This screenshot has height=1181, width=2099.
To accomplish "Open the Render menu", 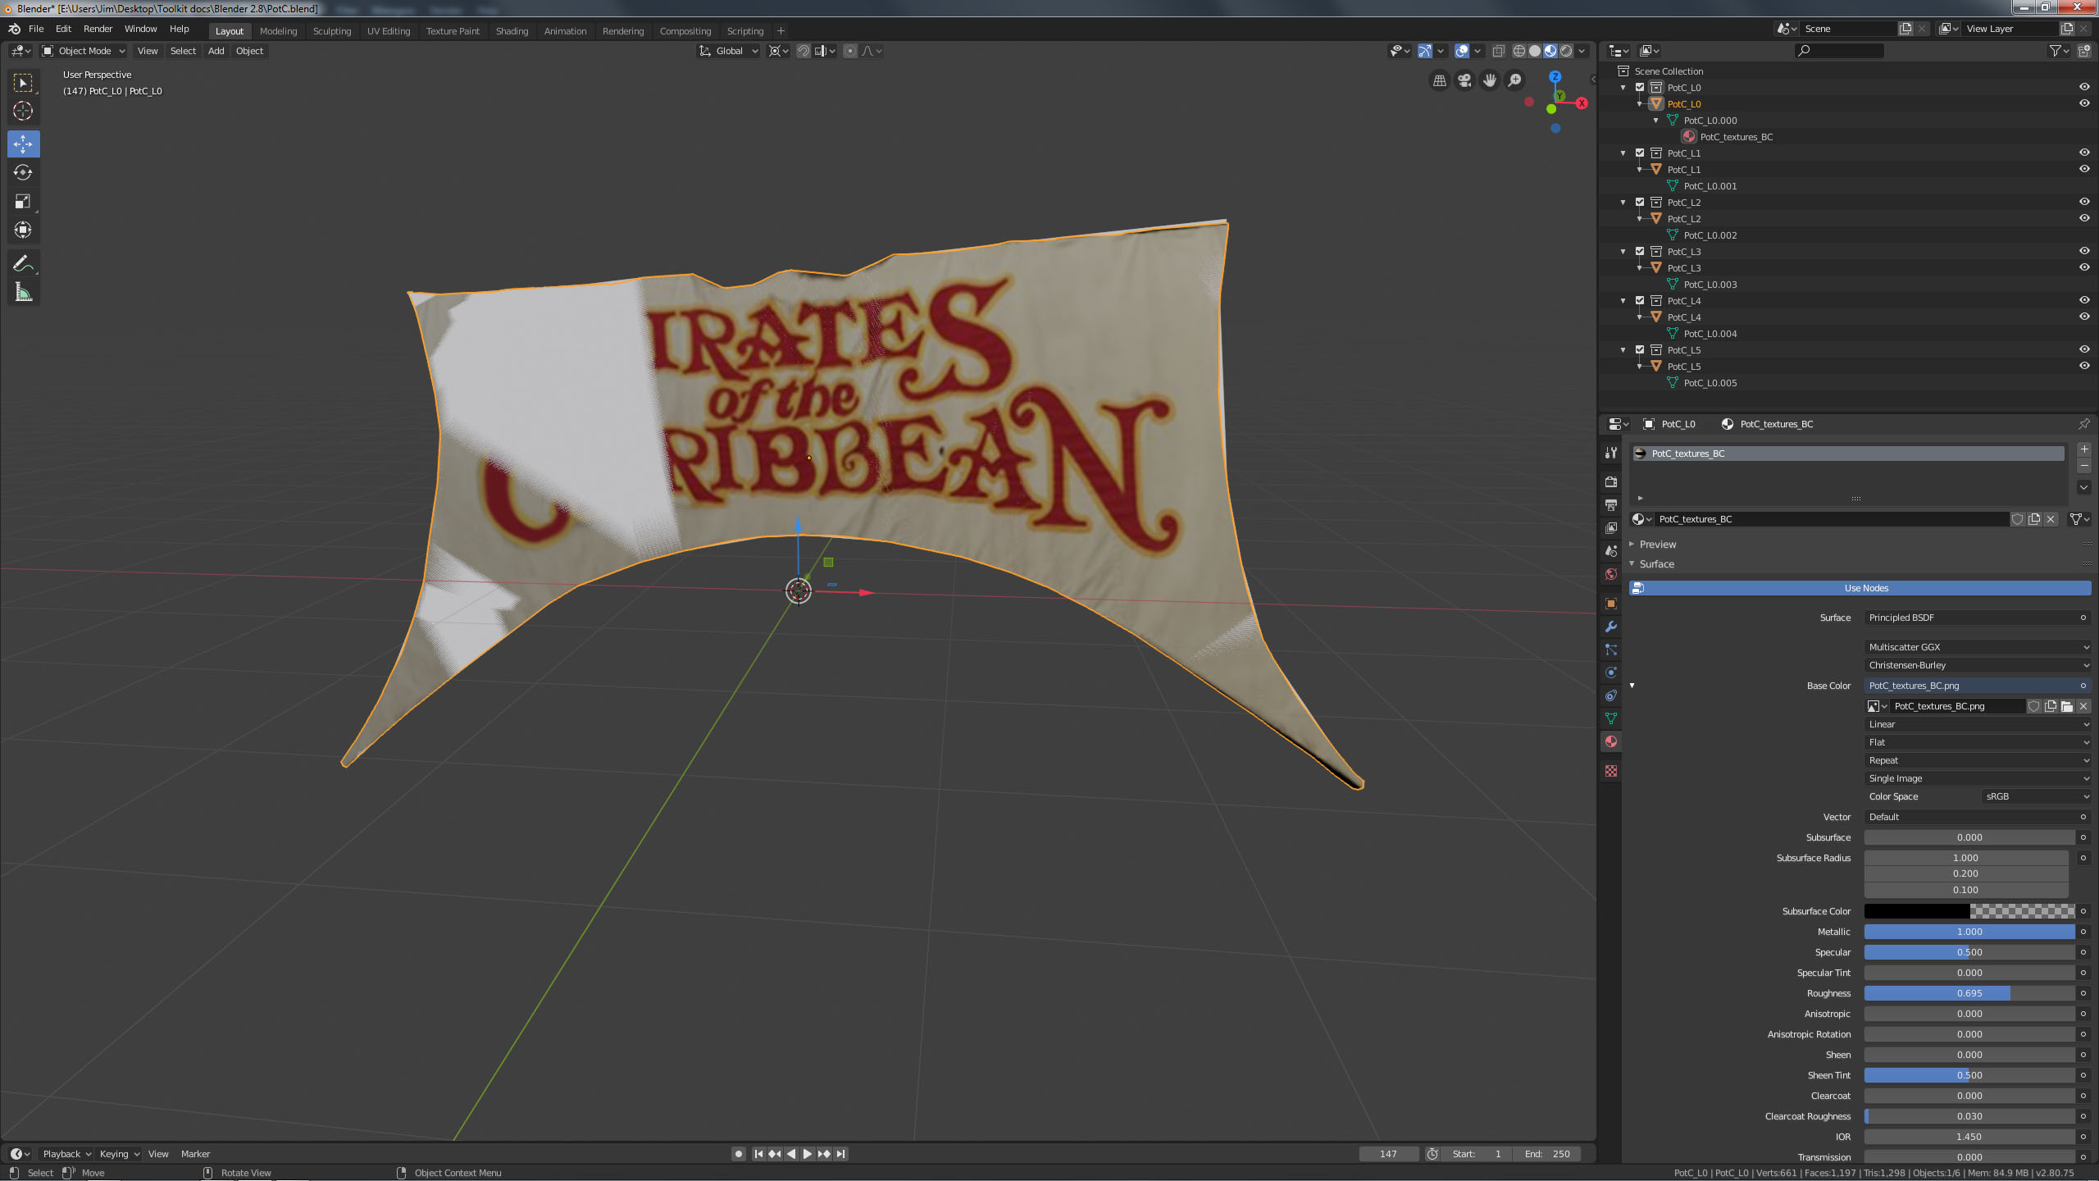I will 98,29.
